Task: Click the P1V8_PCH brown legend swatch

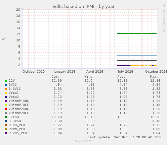Action: coord(6,125)
